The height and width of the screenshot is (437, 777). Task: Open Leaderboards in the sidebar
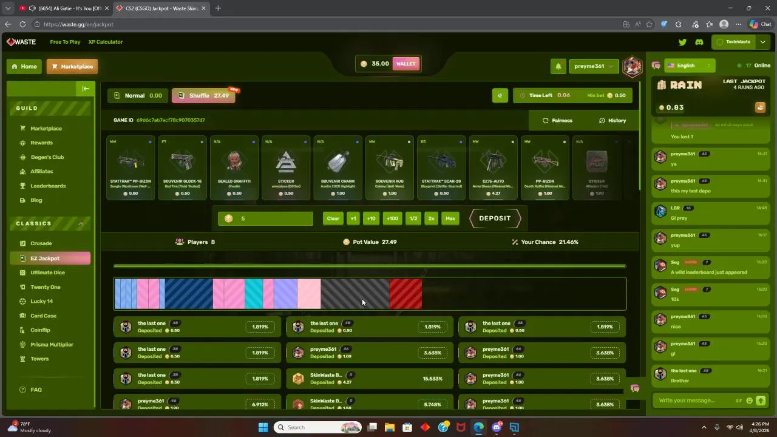click(x=48, y=186)
